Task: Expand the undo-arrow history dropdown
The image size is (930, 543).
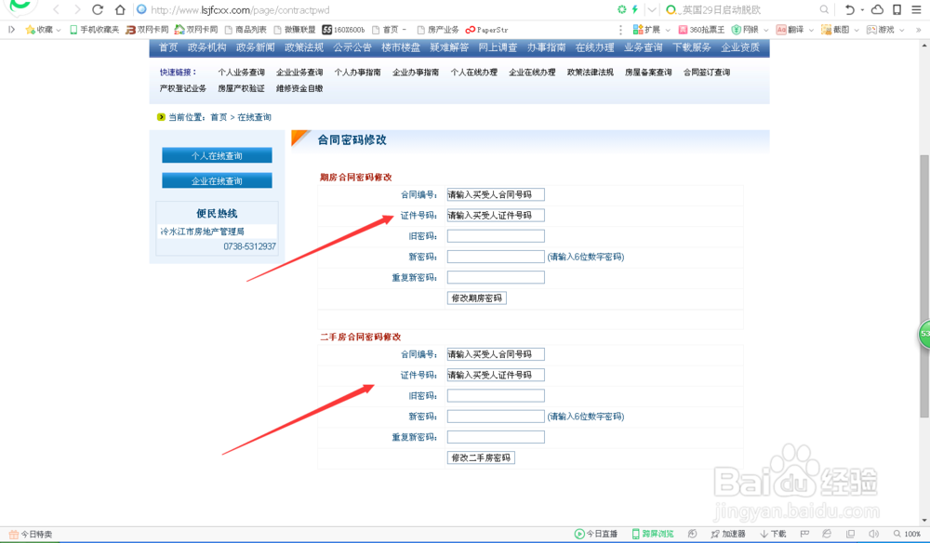Action: [862, 10]
